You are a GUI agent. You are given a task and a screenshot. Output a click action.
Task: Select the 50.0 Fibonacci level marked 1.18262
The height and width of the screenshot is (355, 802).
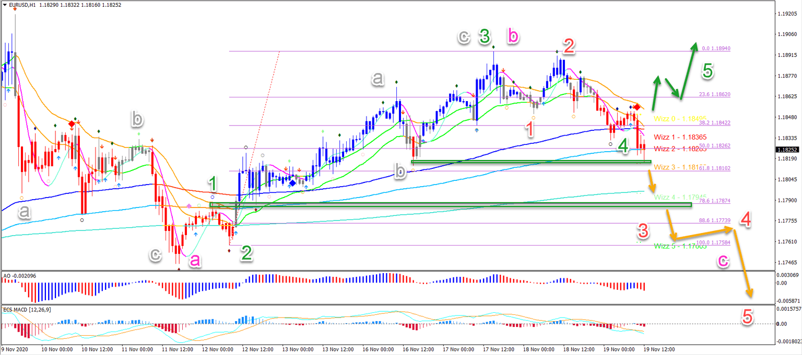(716, 145)
